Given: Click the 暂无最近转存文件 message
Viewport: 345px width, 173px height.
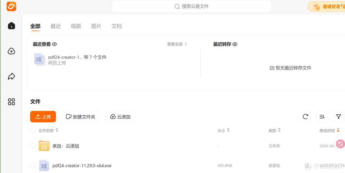Looking at the screenshot, I should (x=290, y=68).
